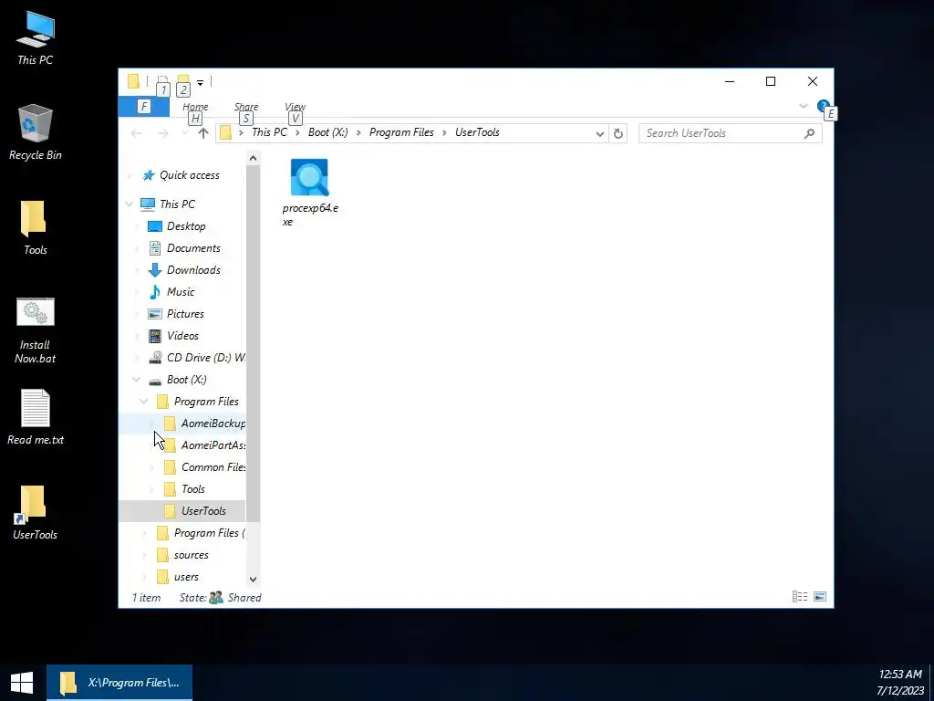This screenshot has width=934, height=701.
Task: Click the This PC breadcrumb segment
Action: pyautogui.click(x=269, y=132)
